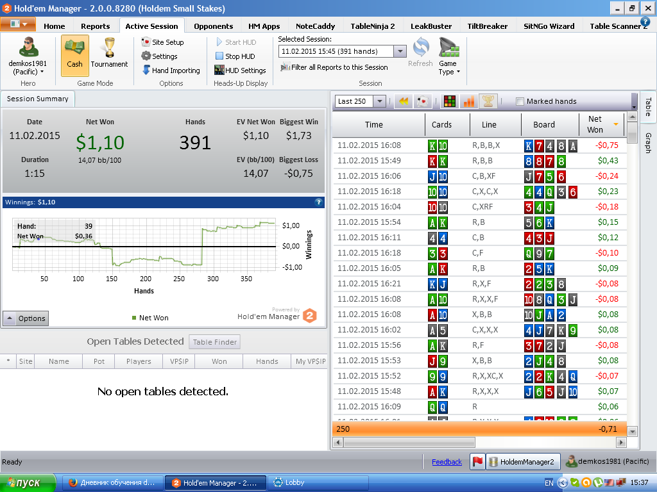
Task: Click Stop HUD
Action: coord(235,56)
